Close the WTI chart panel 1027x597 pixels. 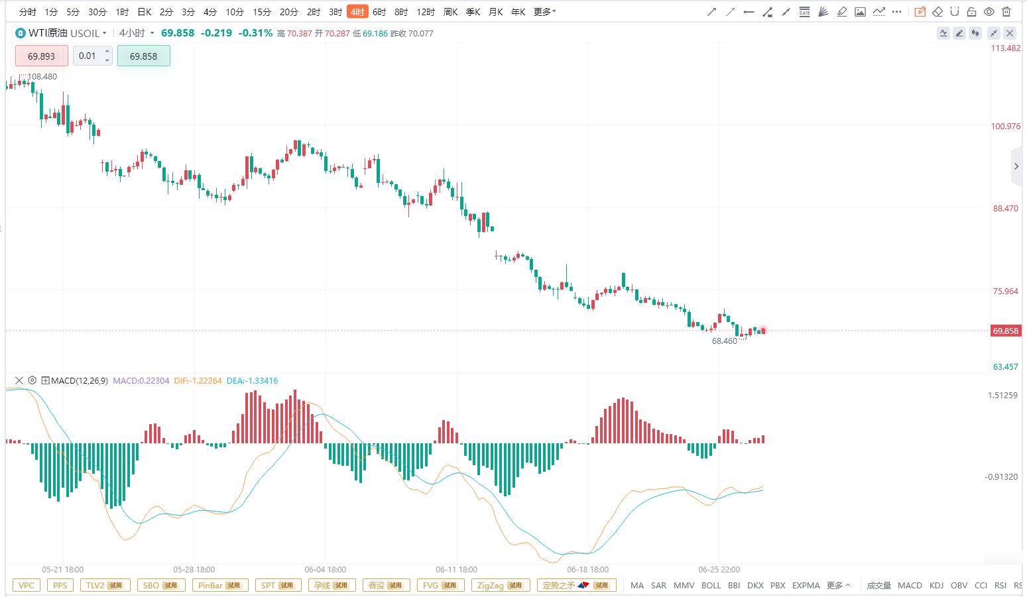(1010, 33)
